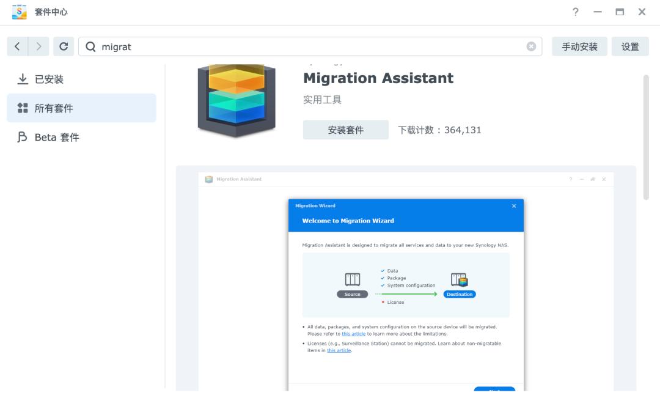Click the 手动安装 manual install button

coord(579,46)
